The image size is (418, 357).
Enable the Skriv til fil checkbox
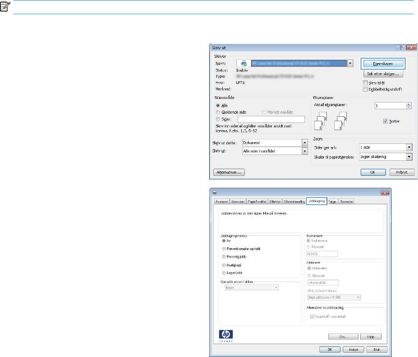[x=366, y=83]
